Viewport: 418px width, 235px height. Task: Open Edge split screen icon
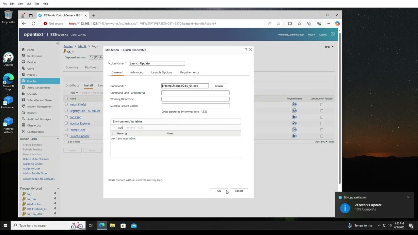[290, 23]
